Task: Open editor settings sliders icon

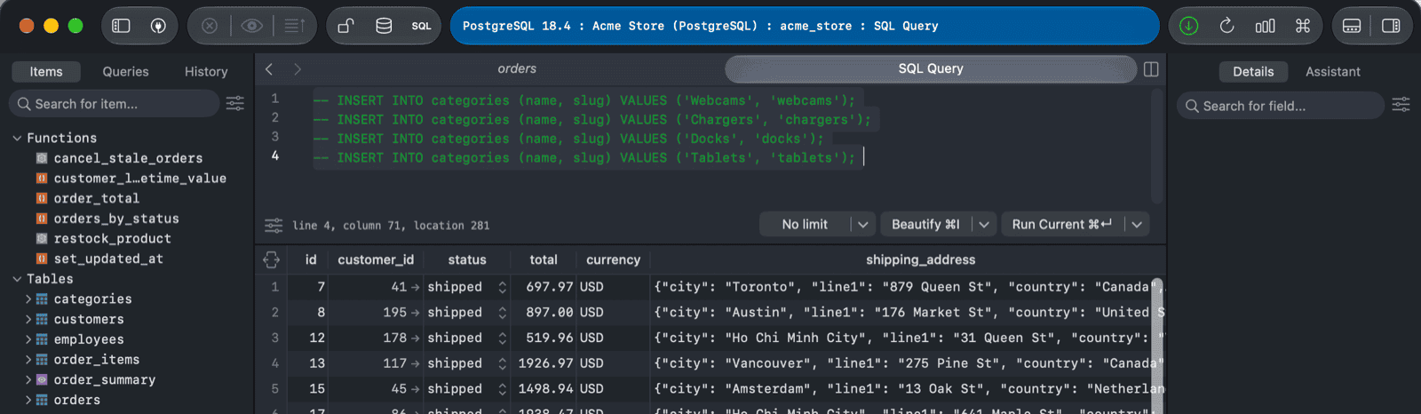Action: [x=274, y=225]
